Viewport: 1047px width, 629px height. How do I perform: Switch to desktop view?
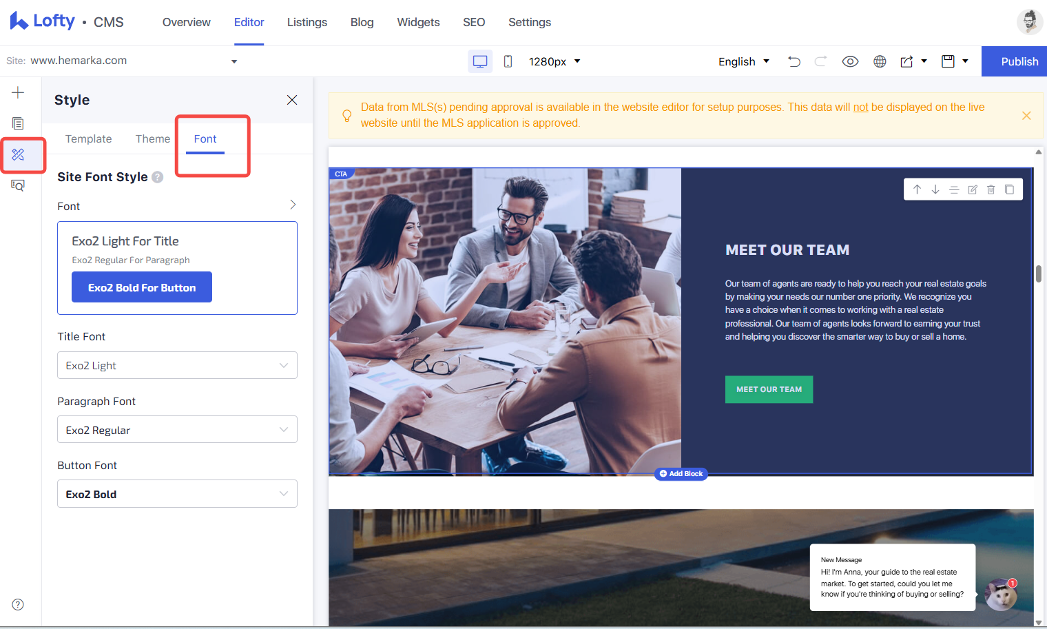[480, 61]
